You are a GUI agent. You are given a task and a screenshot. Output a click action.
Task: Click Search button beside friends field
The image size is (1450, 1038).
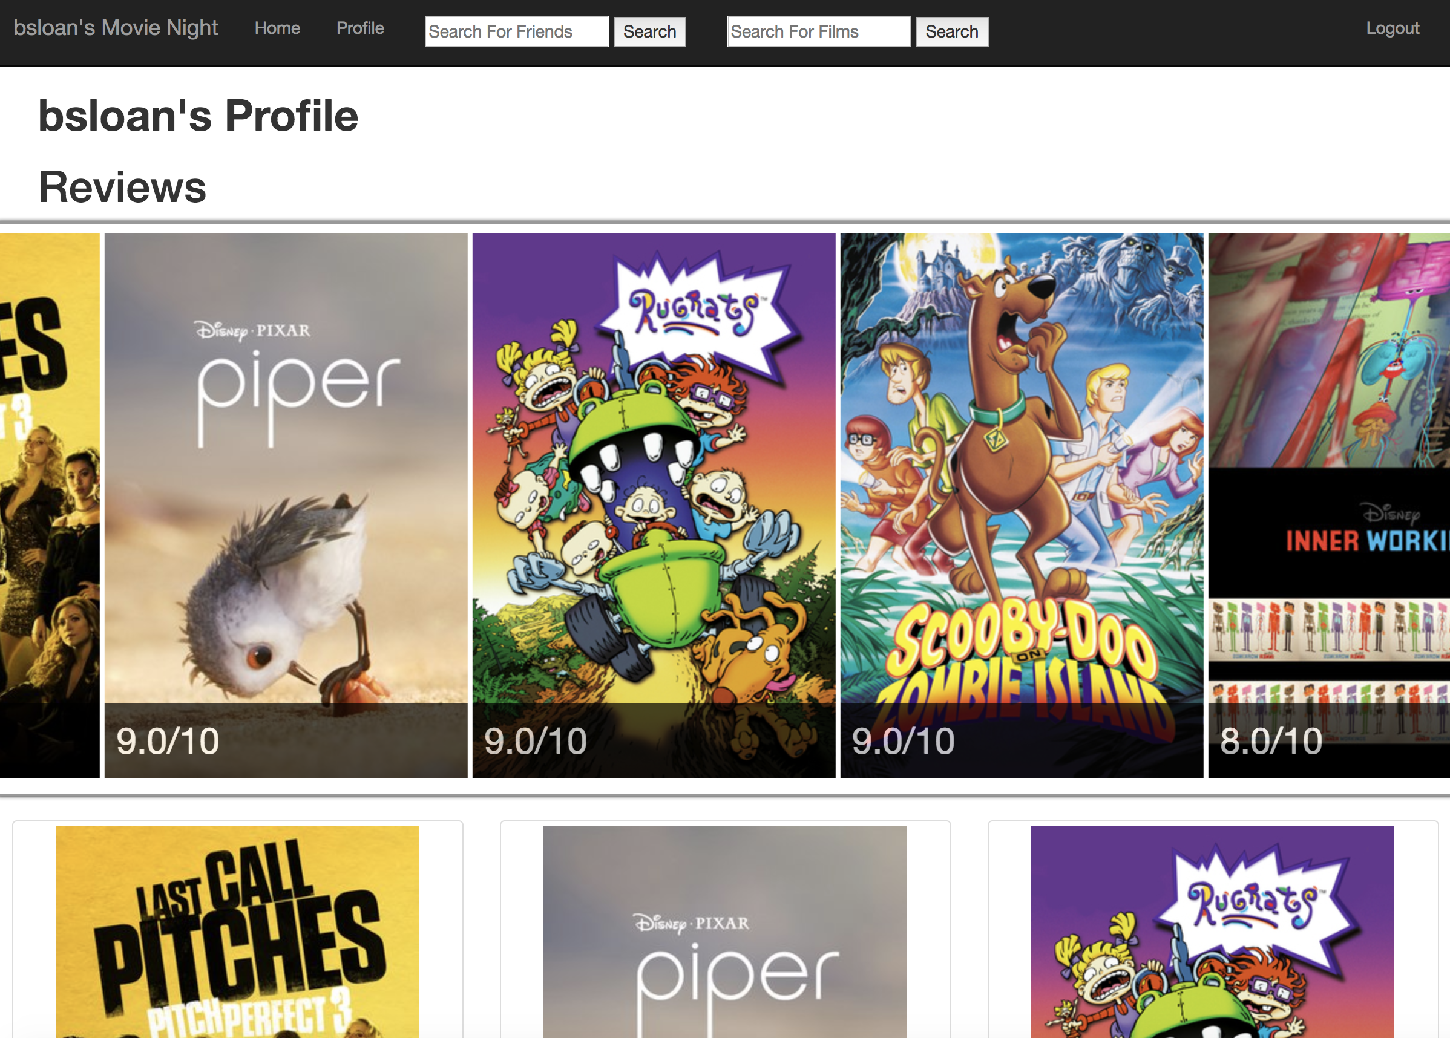tap(649, 31)
